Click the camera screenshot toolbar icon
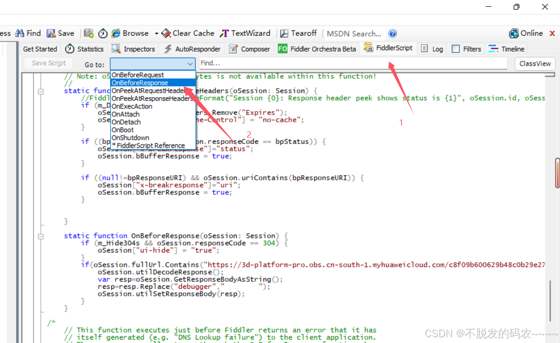560x343 pixels. (88, 33)
